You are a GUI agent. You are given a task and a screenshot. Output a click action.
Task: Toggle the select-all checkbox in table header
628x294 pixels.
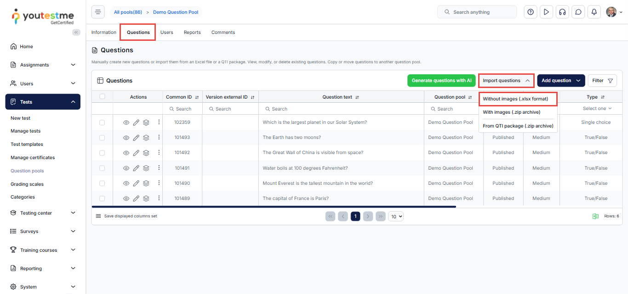click(x=102, y=97)
